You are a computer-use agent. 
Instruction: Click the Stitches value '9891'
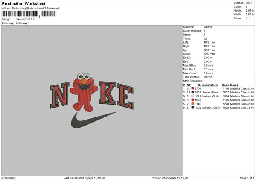[249, 3]
